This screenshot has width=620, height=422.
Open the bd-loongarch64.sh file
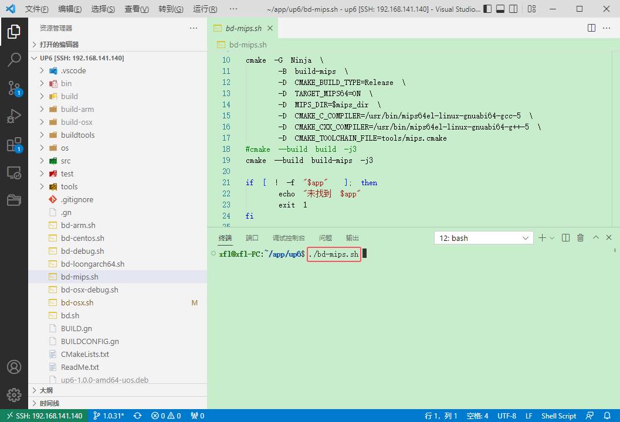tap(92, 264)
